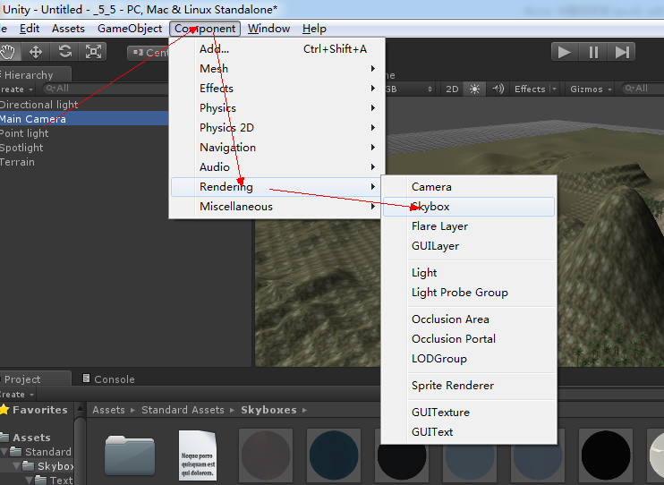This screenshot has width=664, height=485.
Task: Expand the Physics 2D submenu
Action: [277, 127]
